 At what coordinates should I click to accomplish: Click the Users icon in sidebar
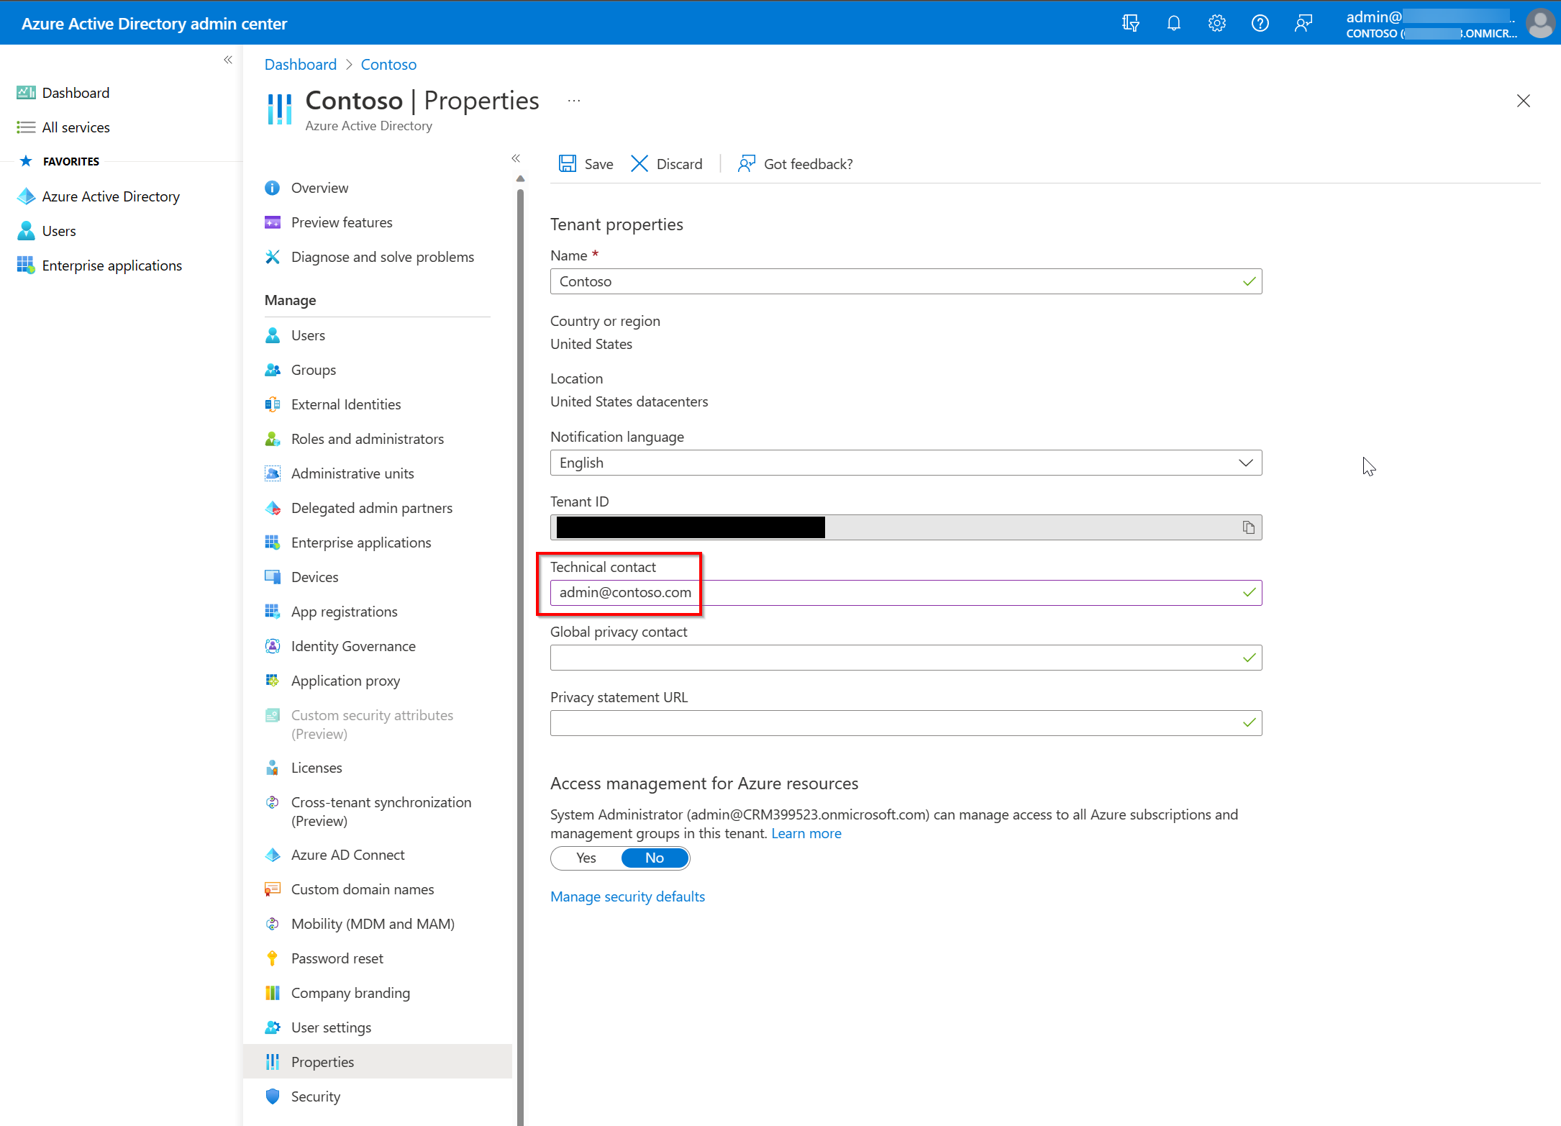point(27,230)
